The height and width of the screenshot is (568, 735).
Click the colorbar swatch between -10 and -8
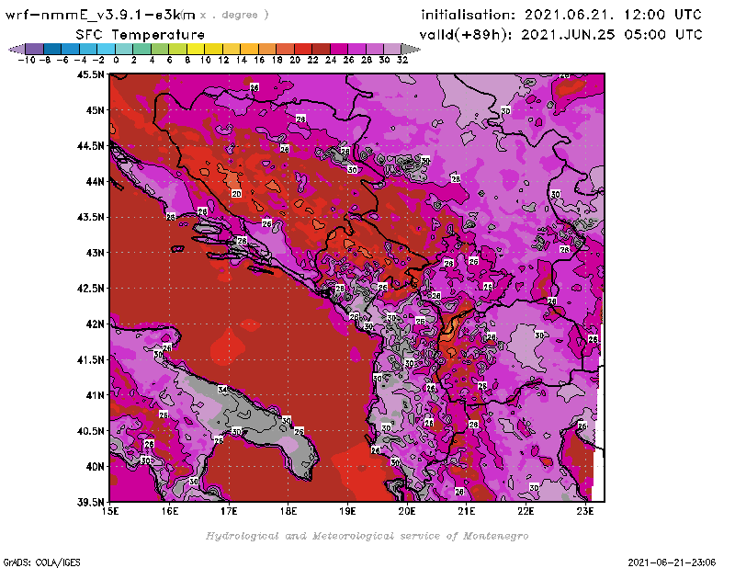(x=35, y=49)
